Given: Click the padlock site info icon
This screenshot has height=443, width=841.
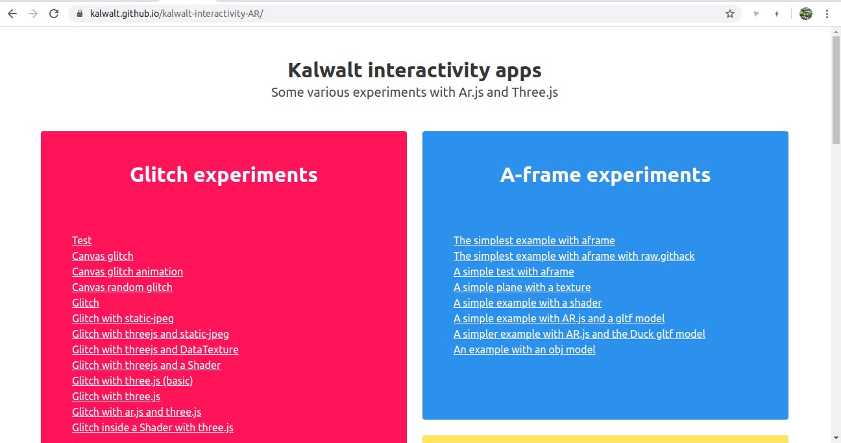Looking at the screenshot, I should [x=80, y=14].
